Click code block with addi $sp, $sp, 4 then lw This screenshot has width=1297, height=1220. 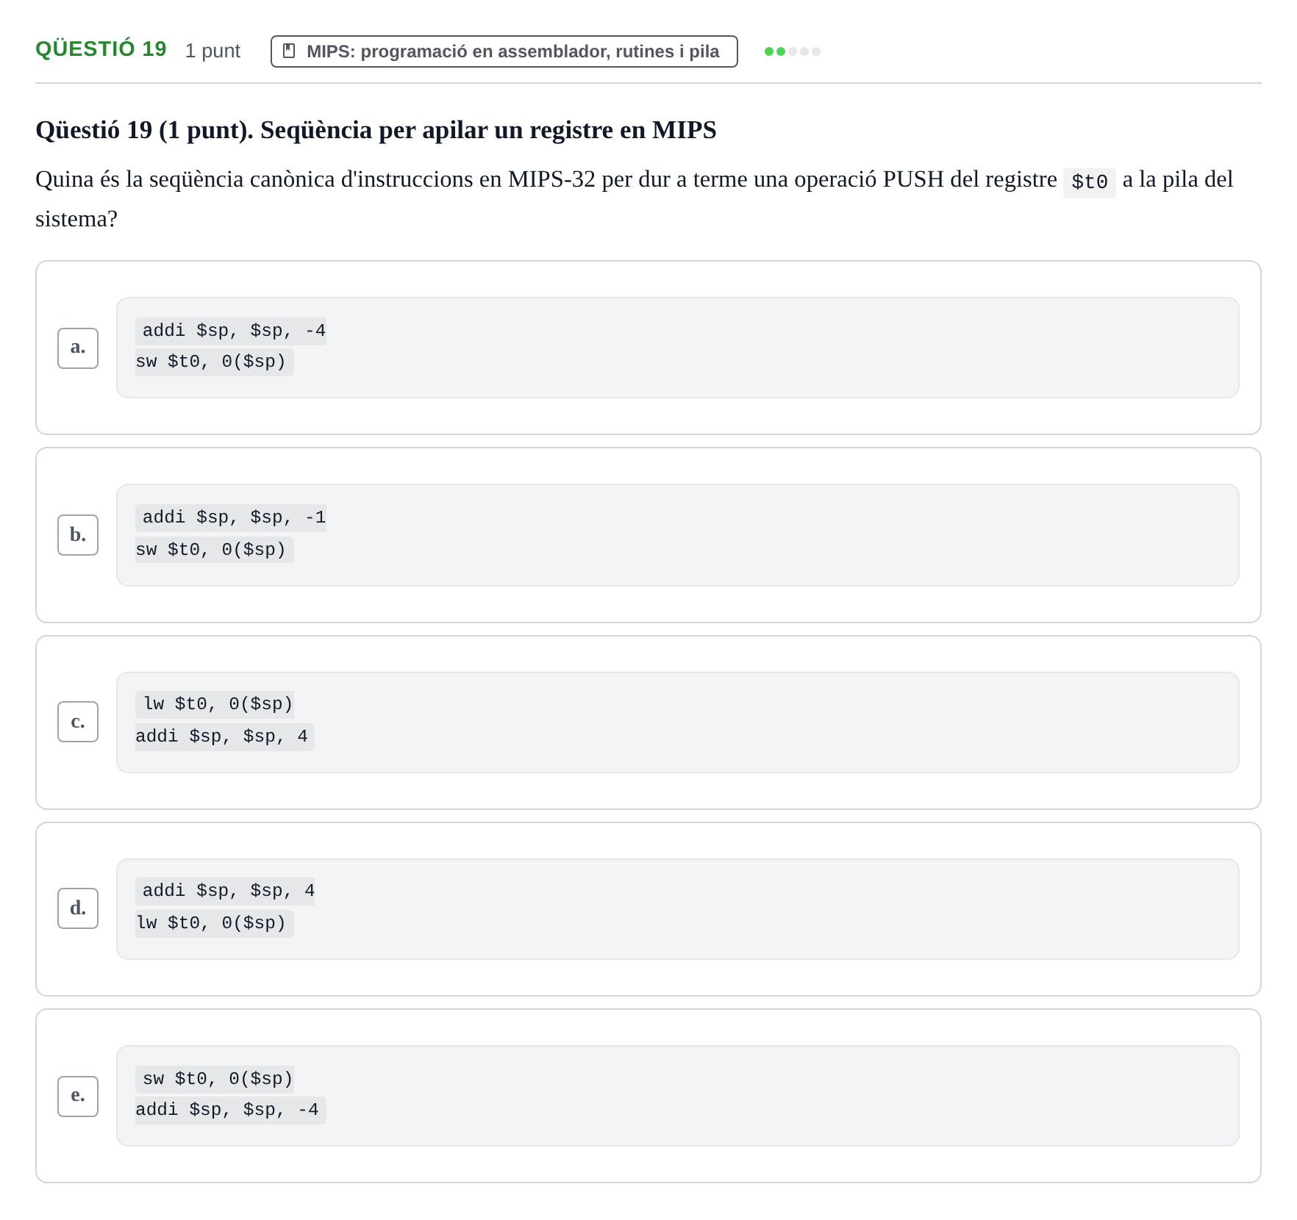[677, 908]
